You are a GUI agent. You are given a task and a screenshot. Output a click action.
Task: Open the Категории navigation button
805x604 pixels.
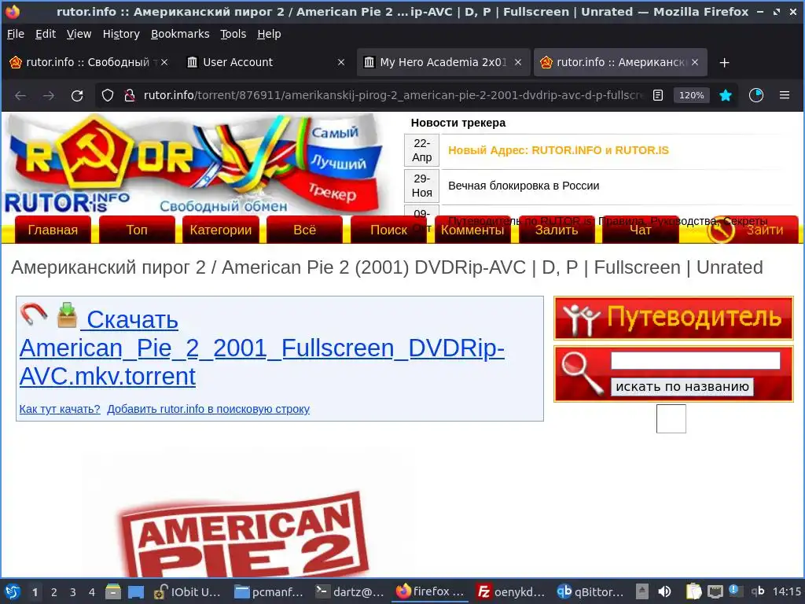pos(221,230)
